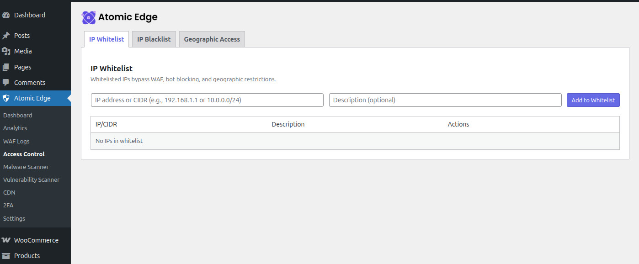
Task: Open the Malware Scanner submenu link
Action: click(x=26, y=167)
